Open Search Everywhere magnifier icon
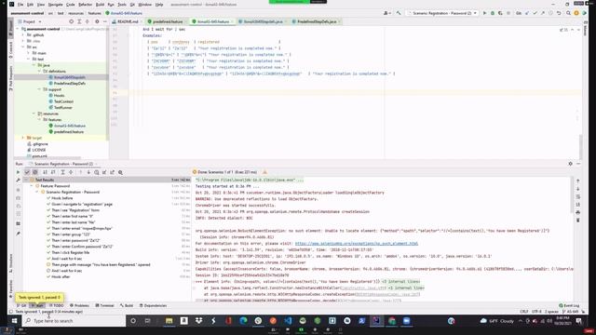Viewport: 596px width, 335px height. pos(568,13)
